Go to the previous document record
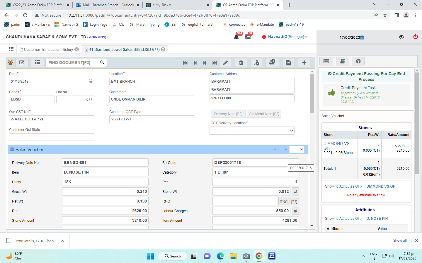422x263 pixels. [x=195, y=63]
